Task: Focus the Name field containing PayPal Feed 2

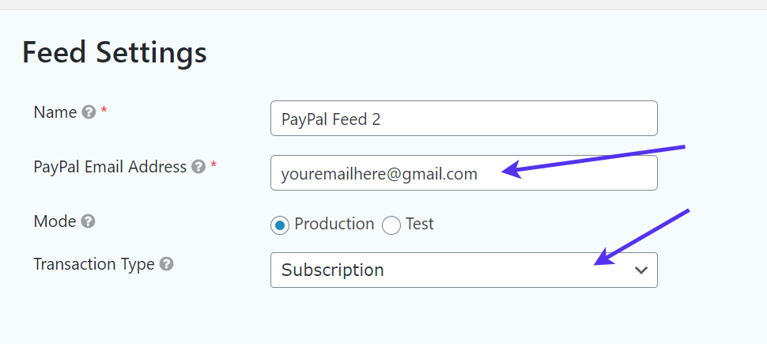Action: (463, 119)
